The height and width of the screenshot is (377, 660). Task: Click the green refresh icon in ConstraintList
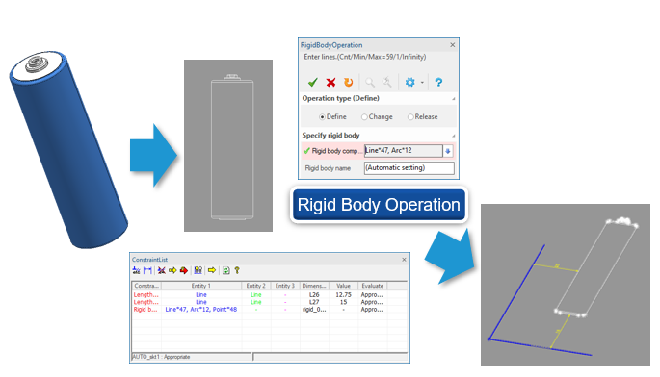click(226, 270)
